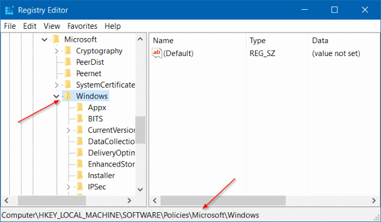Open the Favorites menu
The width and height of the screenshot is (381, 222).
click(x=82, y=26)
